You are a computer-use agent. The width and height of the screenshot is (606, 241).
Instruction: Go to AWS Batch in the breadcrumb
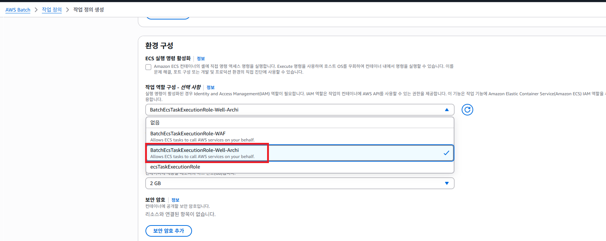point(18,10)
